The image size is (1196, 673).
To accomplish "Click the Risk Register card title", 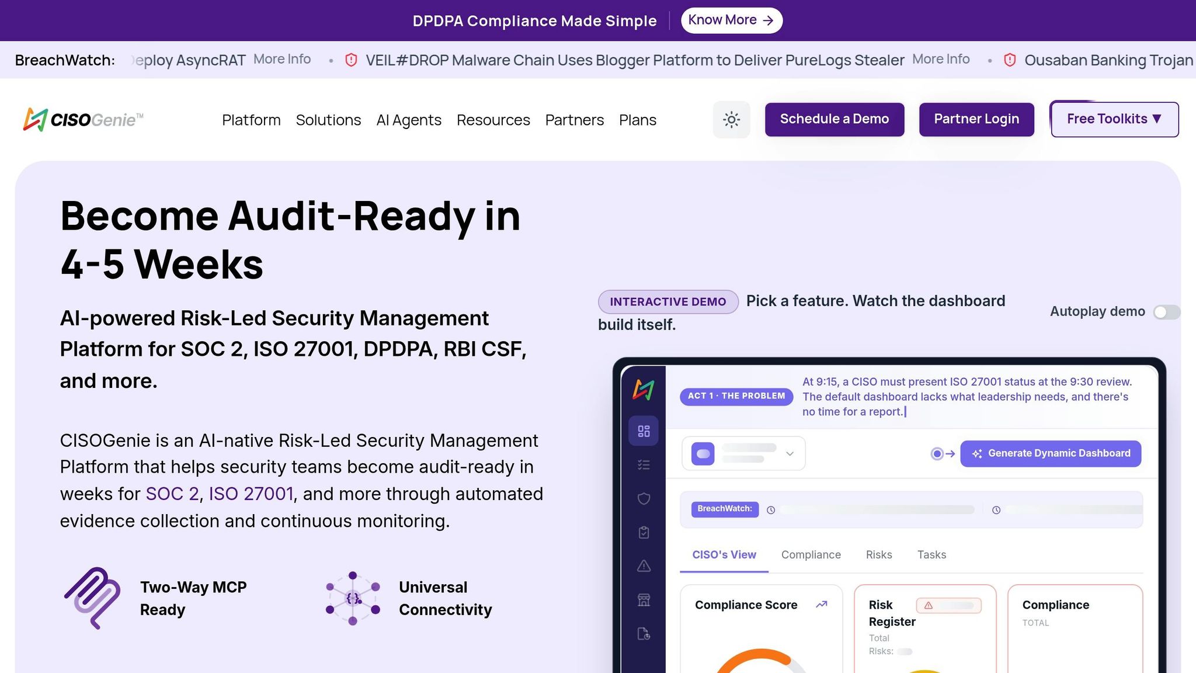I will pyautogui.click(x=892, y=613).
